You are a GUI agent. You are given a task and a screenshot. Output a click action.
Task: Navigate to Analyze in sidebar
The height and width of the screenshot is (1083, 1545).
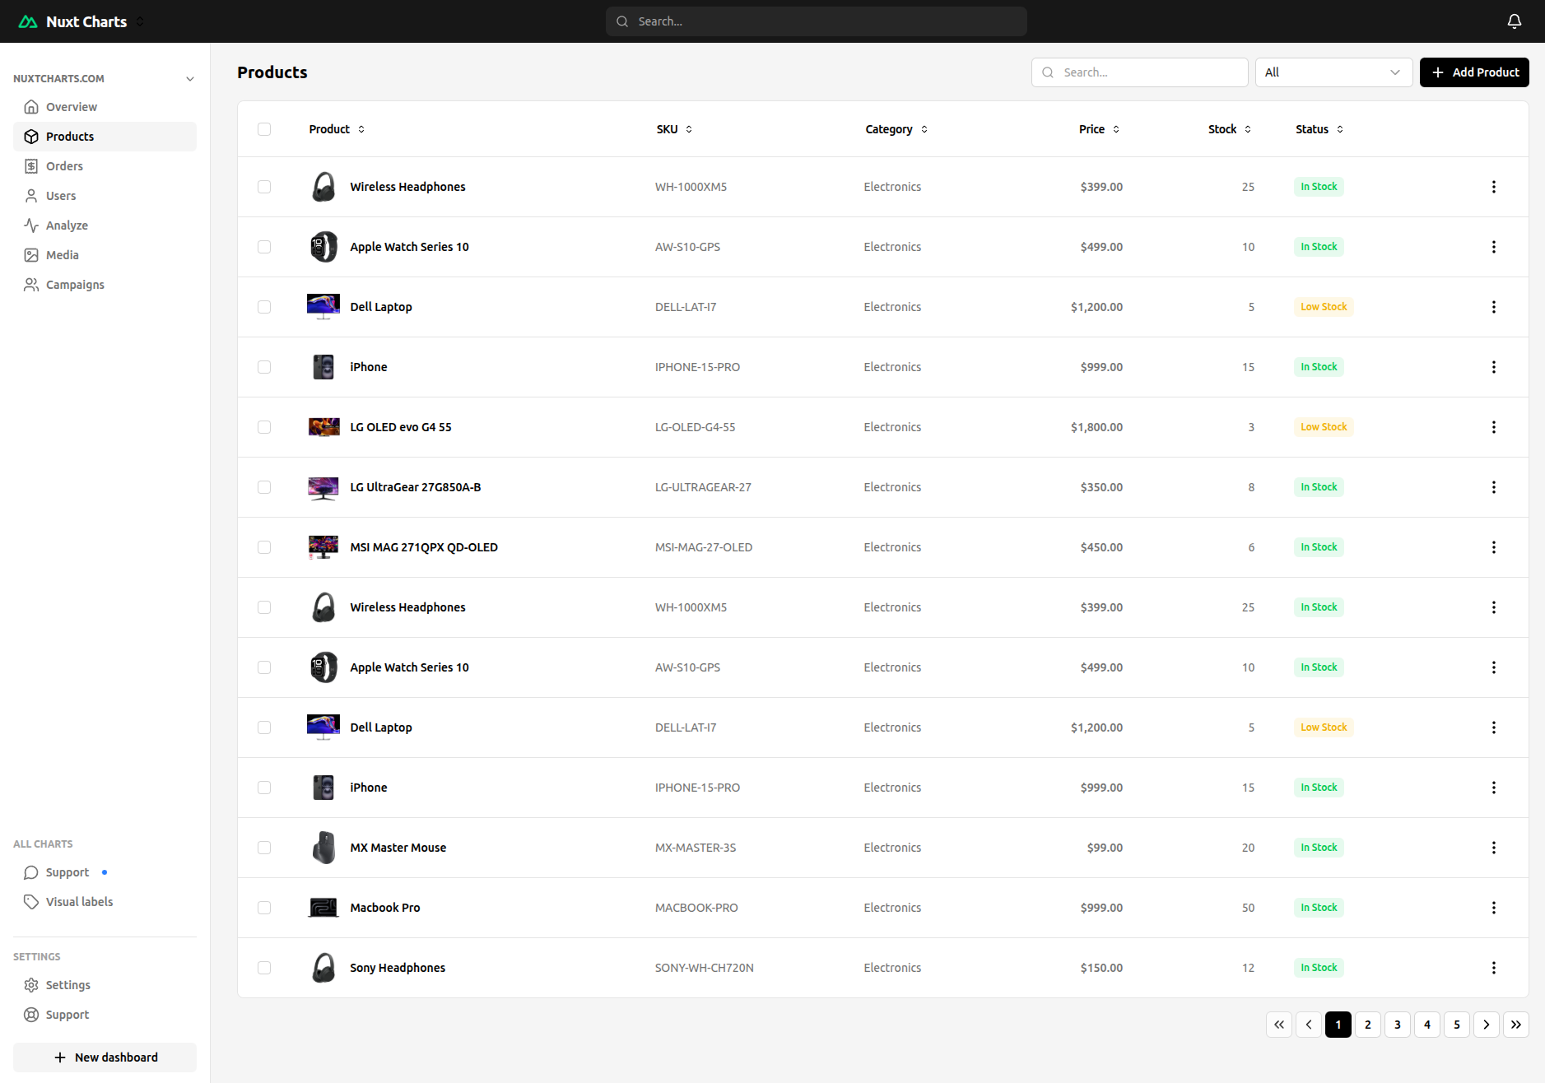(67, 225)
